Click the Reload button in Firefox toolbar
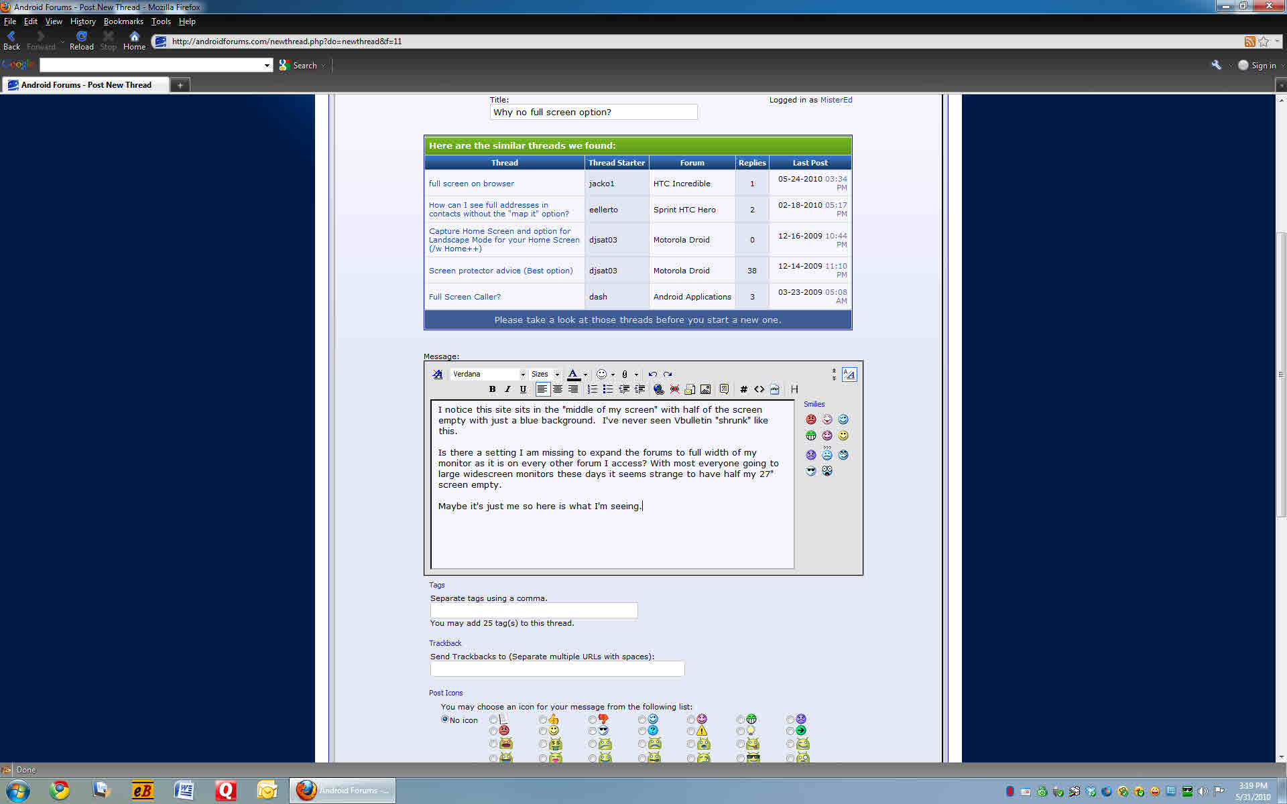1287x804 pixels. click(x=82, y=40)
